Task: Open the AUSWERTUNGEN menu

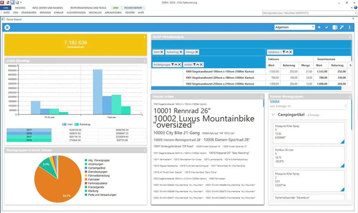Action: (x=76, y=13)
